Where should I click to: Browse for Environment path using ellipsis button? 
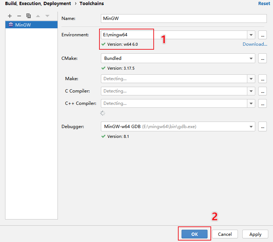click(x=263, y=35)
